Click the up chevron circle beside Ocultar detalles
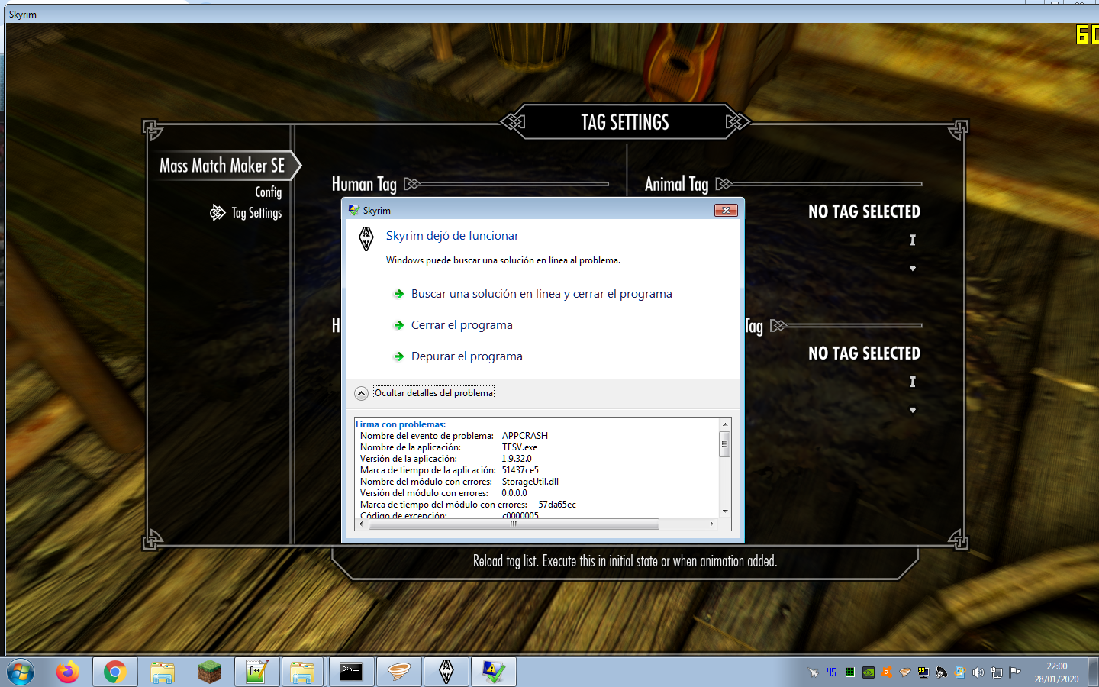 (x=362, y=393)
